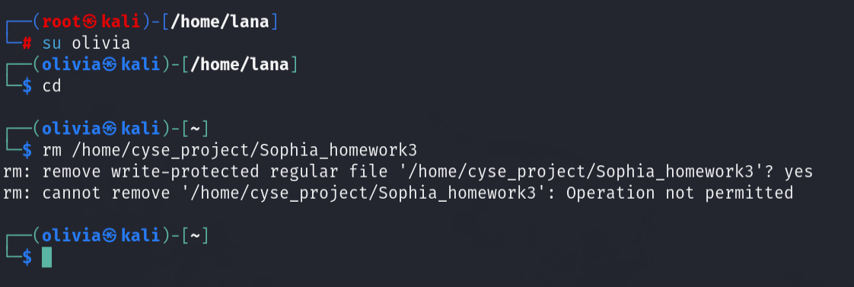854x287 pixels.
Task: Click the 'su' command text
Action: (x=53, y=43)
